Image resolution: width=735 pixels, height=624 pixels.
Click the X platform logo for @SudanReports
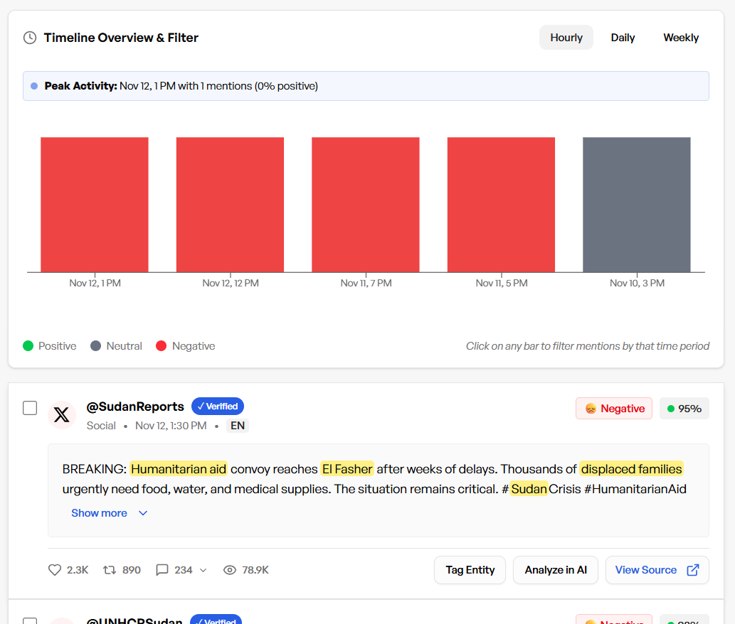point(62,415)
